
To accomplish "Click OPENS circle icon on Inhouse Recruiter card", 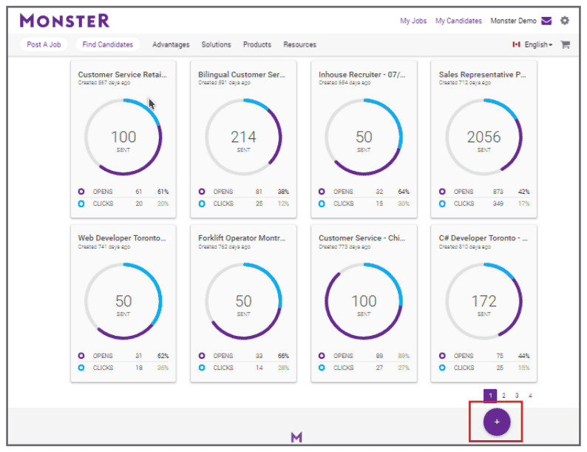I will click(x=322, y=192).
